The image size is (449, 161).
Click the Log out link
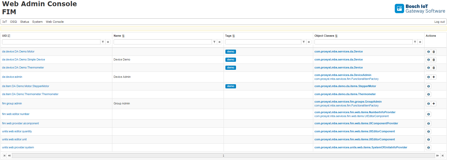tap(439, 22)
